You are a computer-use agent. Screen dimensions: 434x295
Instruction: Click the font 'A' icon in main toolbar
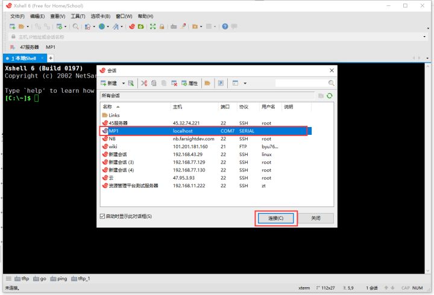pyautogui.click(x=116, y=26)
